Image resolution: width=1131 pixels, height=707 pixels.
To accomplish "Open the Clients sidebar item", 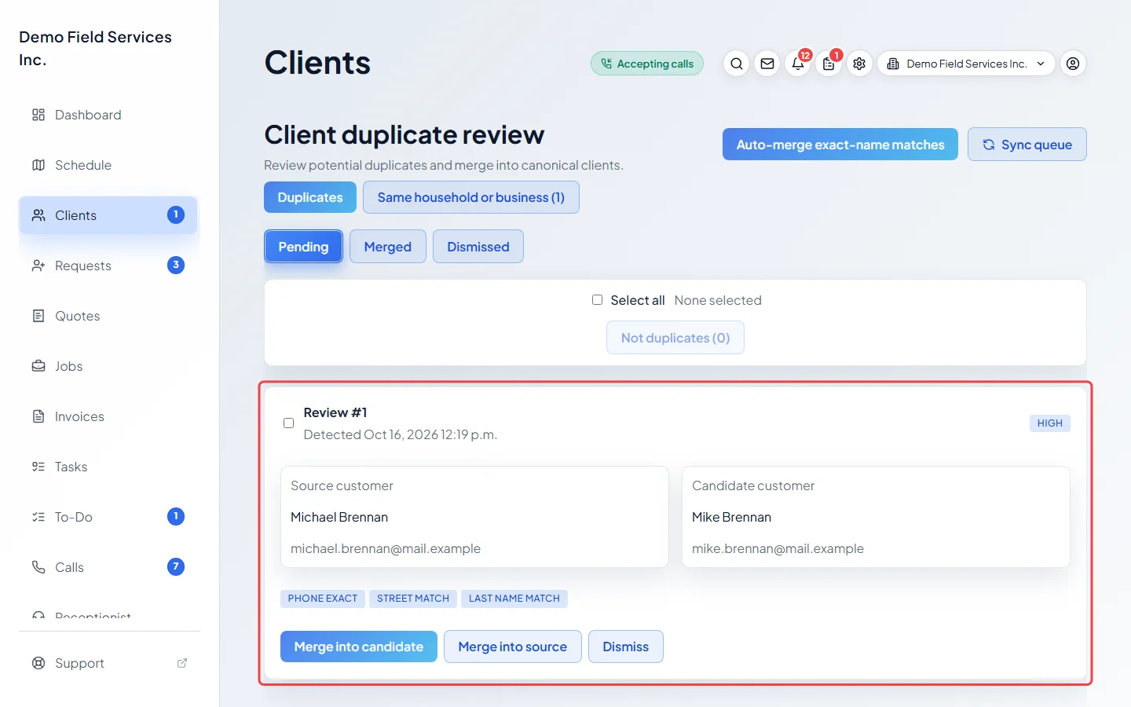I will click(108, 215).
